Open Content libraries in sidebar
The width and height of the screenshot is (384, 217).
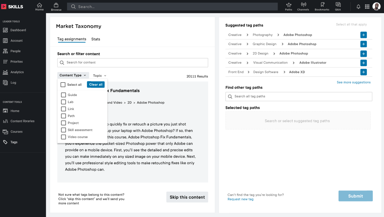19,121
